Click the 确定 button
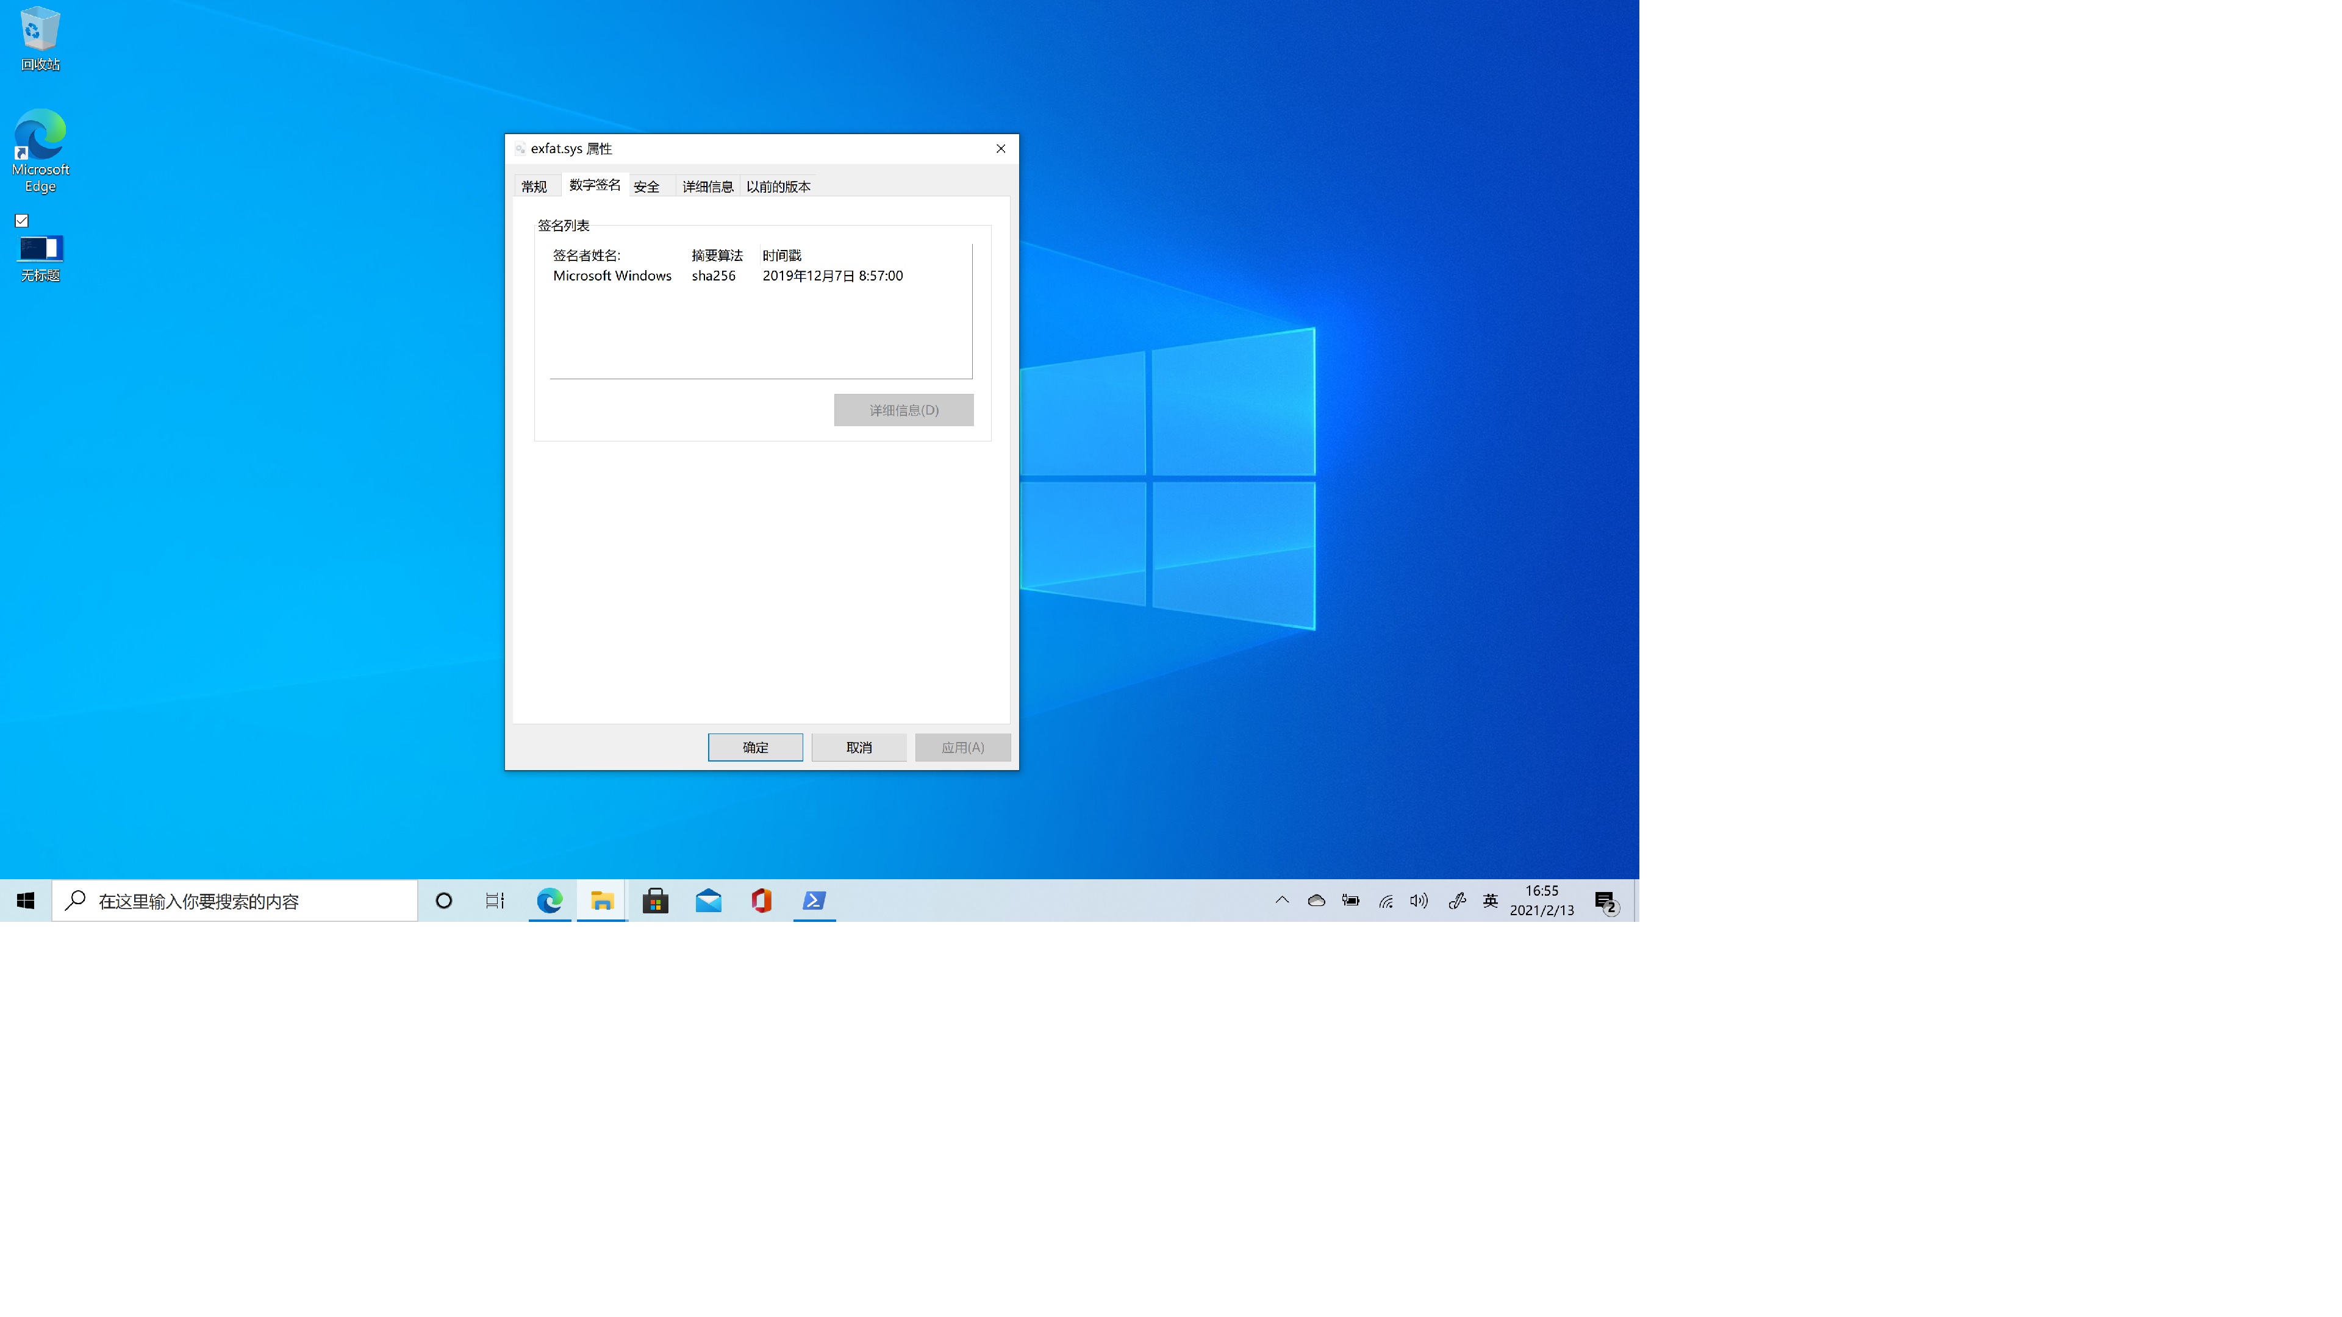Image resolution: width=2342 pixels, height=1317 pixels. [x=754, y=747]
